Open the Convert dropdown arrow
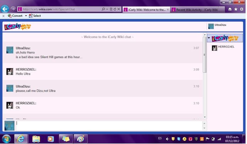 26,16
